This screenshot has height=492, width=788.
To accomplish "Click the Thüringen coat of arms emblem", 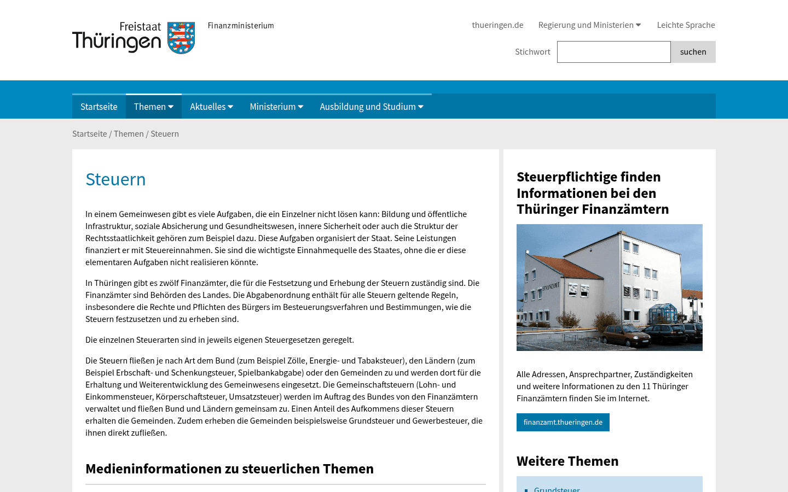I will pyautogui.click(x=181, y=38).
